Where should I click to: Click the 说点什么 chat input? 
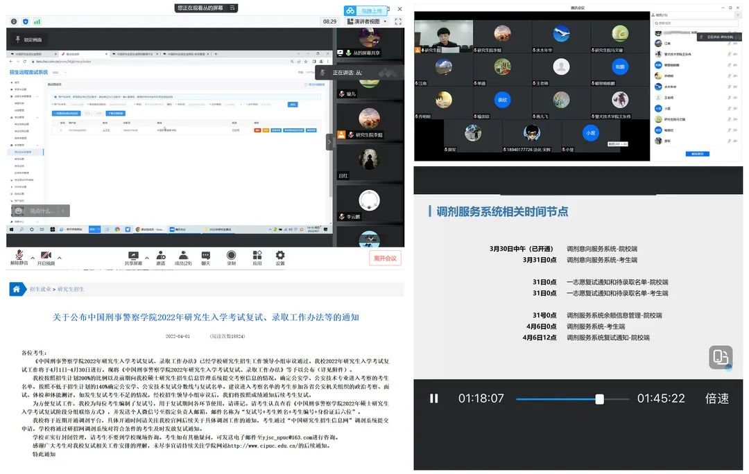pyautogui.click(x=42, y=211)
